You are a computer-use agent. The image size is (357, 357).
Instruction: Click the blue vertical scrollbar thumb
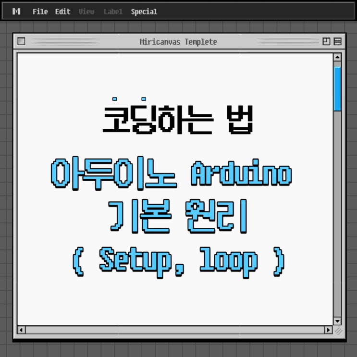[x=337, y=89]
